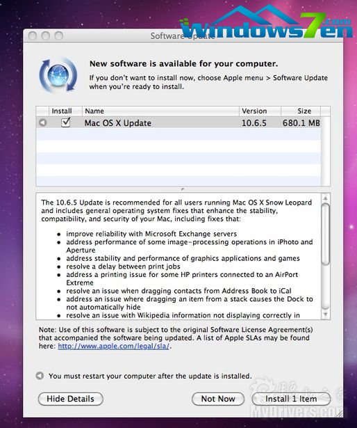Click the 680.1 MB size value
Viewport: 357px width, 428px height.
pyautogui.click(x=301, y=122)
